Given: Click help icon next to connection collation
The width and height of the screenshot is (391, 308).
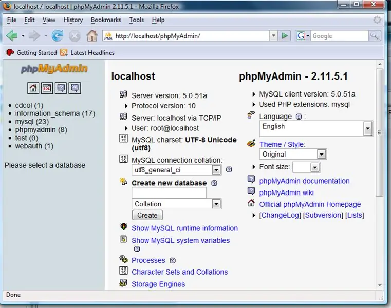Looking at the screenshot, I should 229,170.
